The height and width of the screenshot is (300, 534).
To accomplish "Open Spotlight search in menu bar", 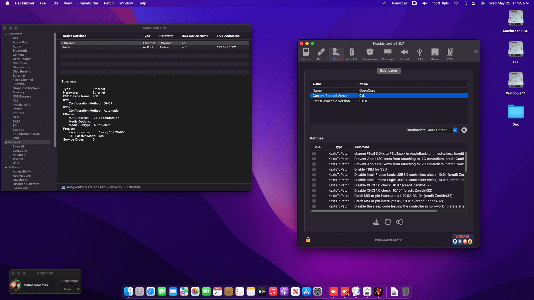I will pos(465,3).
